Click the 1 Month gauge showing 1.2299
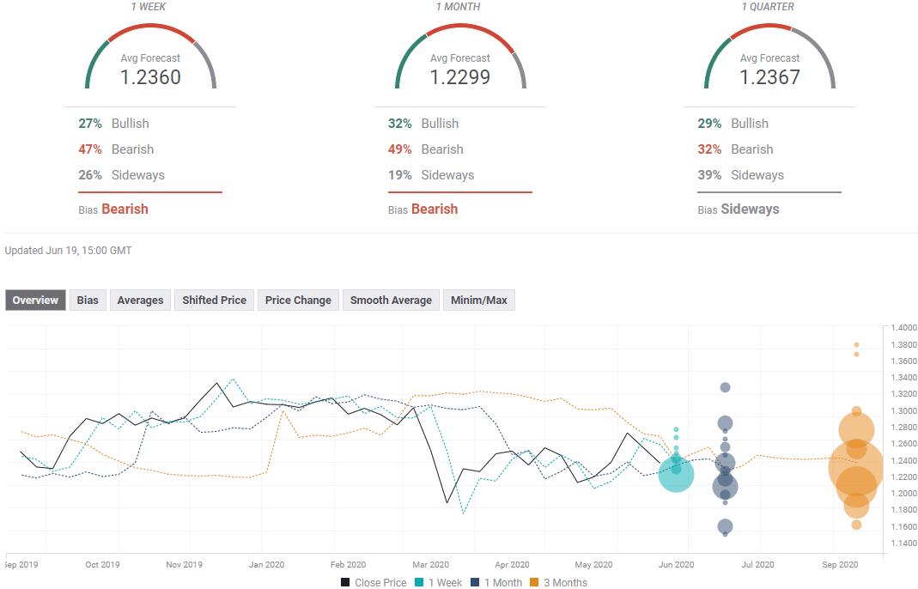 [460, 58]
